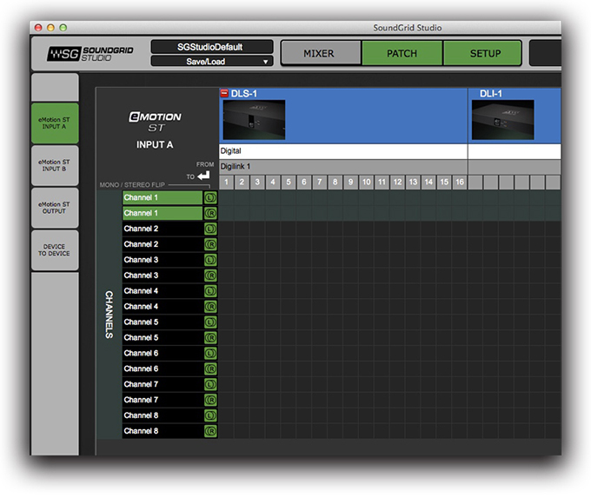The image size is (591, 498).
Task: Select eMotion ST INPUT A sidebar tab
Action: point(55,123)
